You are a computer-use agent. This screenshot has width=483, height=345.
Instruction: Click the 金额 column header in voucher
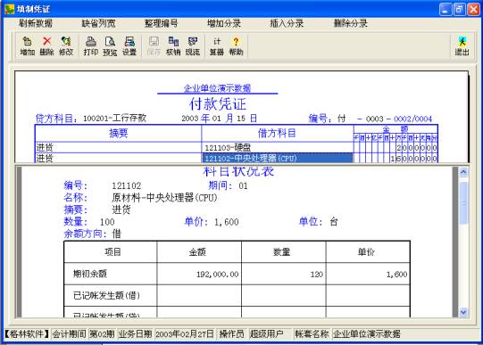pyautogui.click(x=396, y=129)
